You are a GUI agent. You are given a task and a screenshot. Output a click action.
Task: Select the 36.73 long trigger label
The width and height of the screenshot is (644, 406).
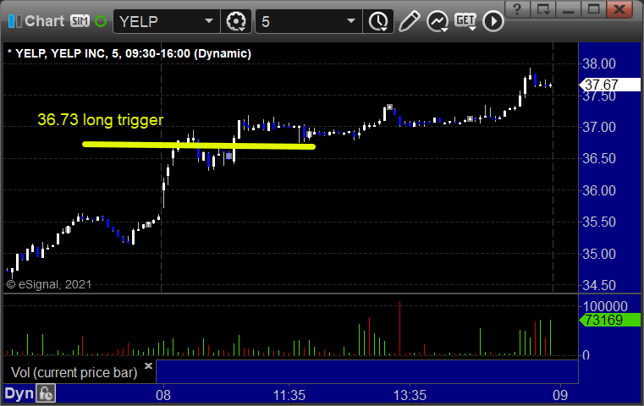[x=100, y=120]
